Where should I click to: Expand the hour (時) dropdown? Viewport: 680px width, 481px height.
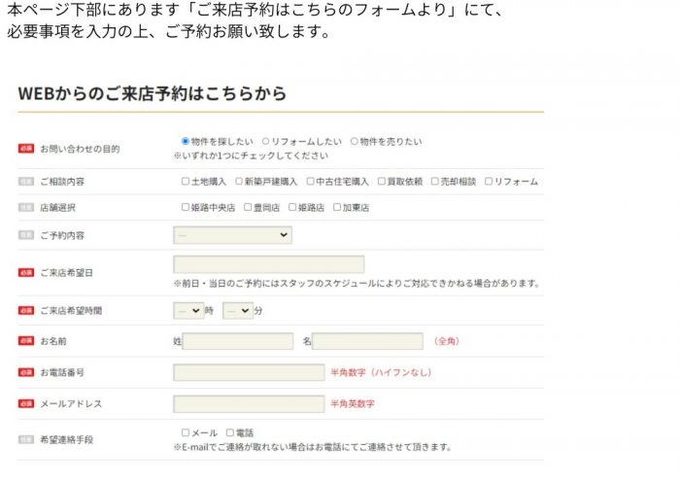click(x=188, y=311)
